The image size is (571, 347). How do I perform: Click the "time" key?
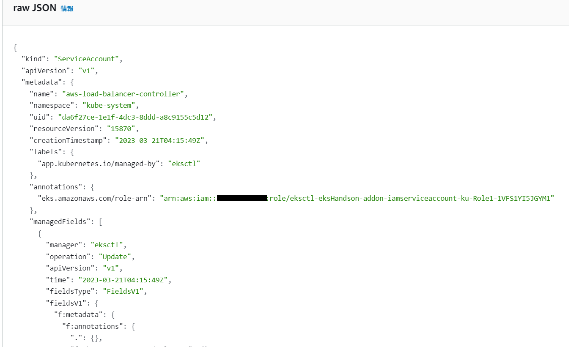tap(58, 280)
